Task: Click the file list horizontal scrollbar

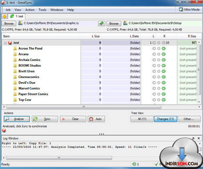Action: [84, 107]
